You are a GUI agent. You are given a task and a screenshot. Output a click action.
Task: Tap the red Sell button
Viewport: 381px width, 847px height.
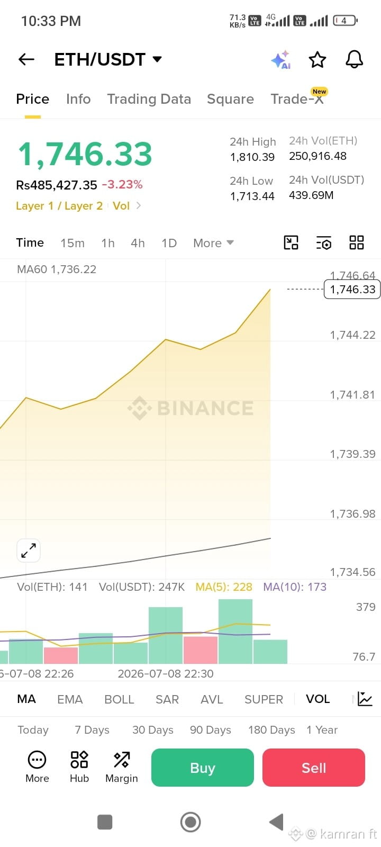[x=314, y=768]
